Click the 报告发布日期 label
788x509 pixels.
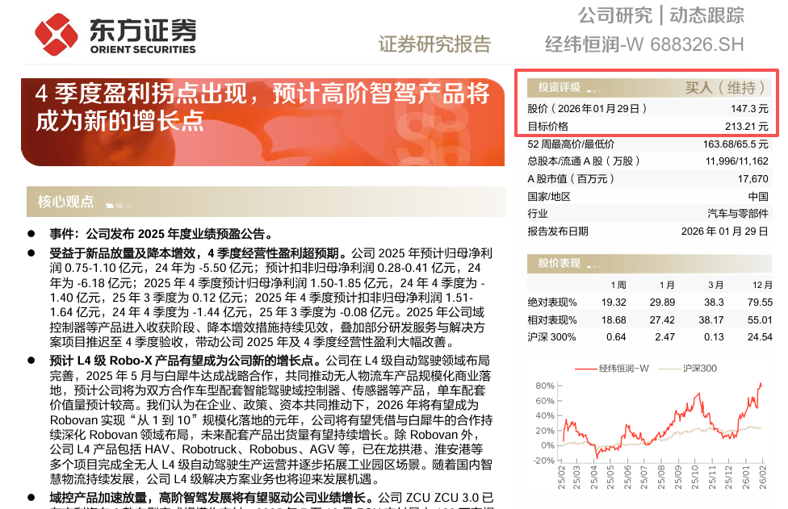pyautogui.click(x=558, y=232)
